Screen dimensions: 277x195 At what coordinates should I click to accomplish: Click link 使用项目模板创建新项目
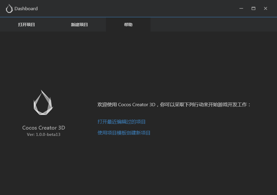pyautogui.click(x=124, y=133)
